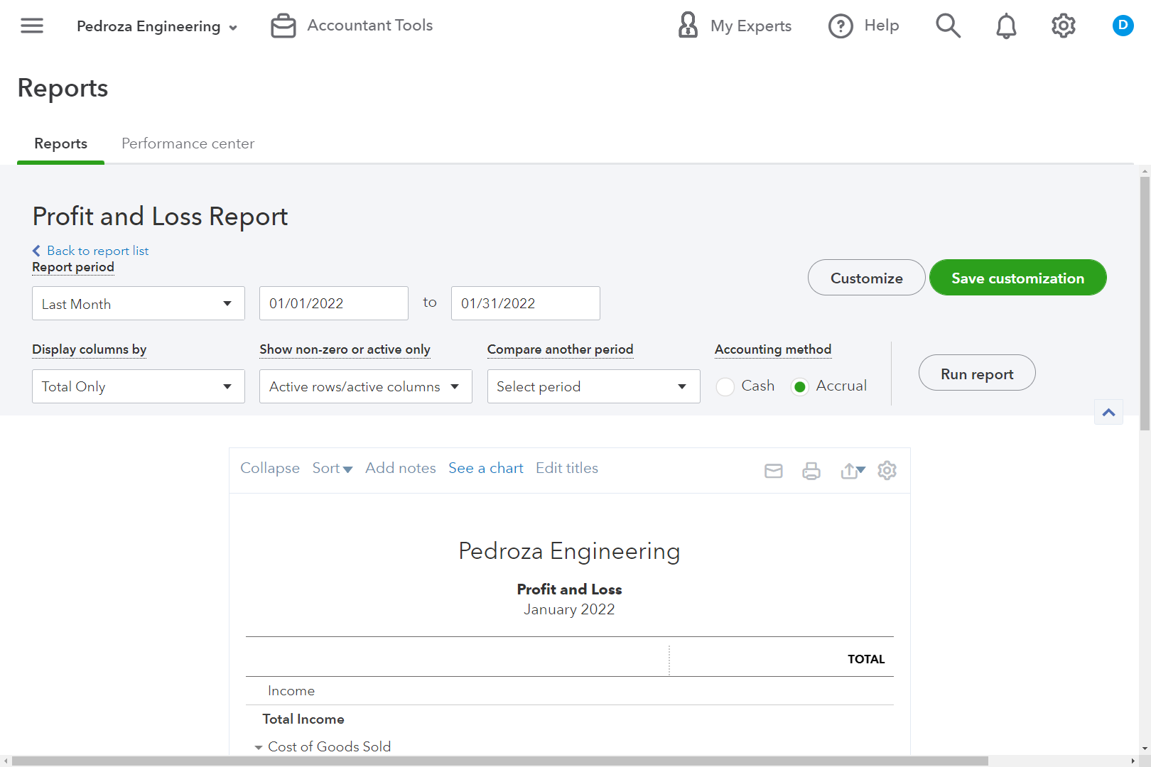
Task: Select Cash accounting method
Action: pyautogui.click(x=725, y=386)
